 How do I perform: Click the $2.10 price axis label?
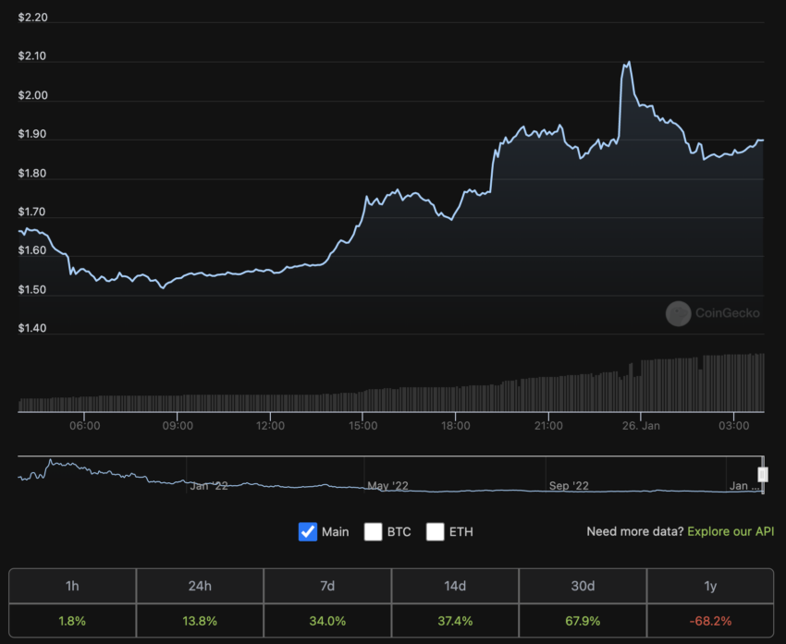[31, 56]
